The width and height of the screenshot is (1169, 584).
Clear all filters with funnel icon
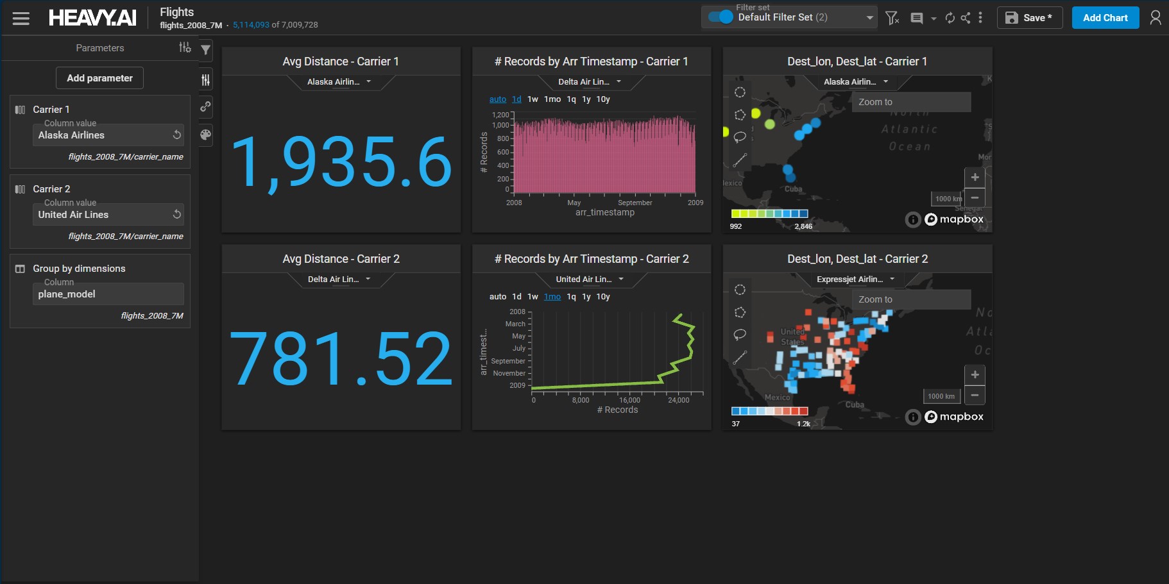892,18
